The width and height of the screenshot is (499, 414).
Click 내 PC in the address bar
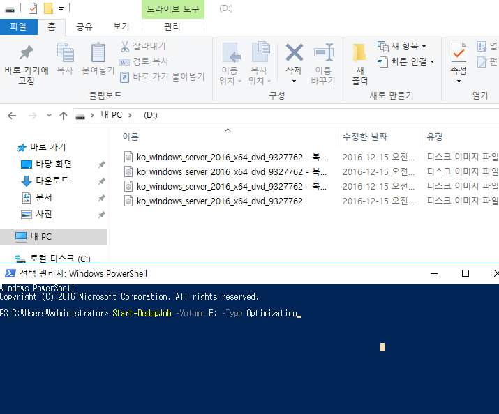pyautogui.click(x=112, y=115)
